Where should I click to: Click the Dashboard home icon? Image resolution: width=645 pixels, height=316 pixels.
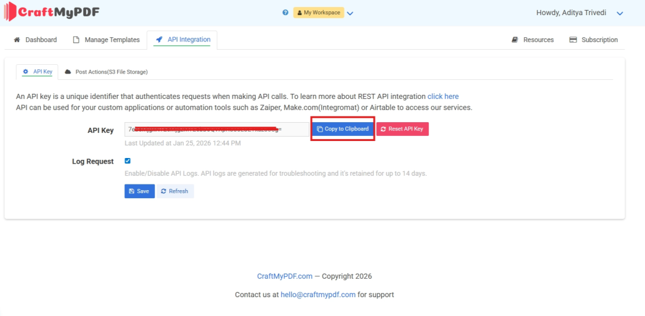(x=17, y=40)
